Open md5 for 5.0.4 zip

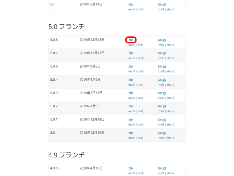[132, 85]
